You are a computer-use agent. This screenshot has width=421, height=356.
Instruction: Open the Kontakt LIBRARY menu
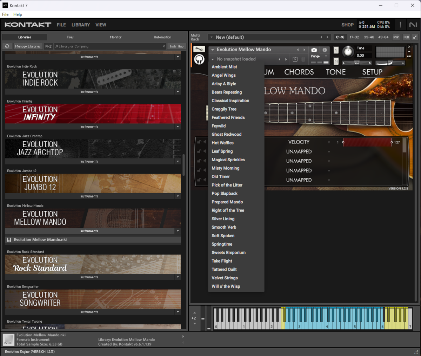[x=81, y=25]
